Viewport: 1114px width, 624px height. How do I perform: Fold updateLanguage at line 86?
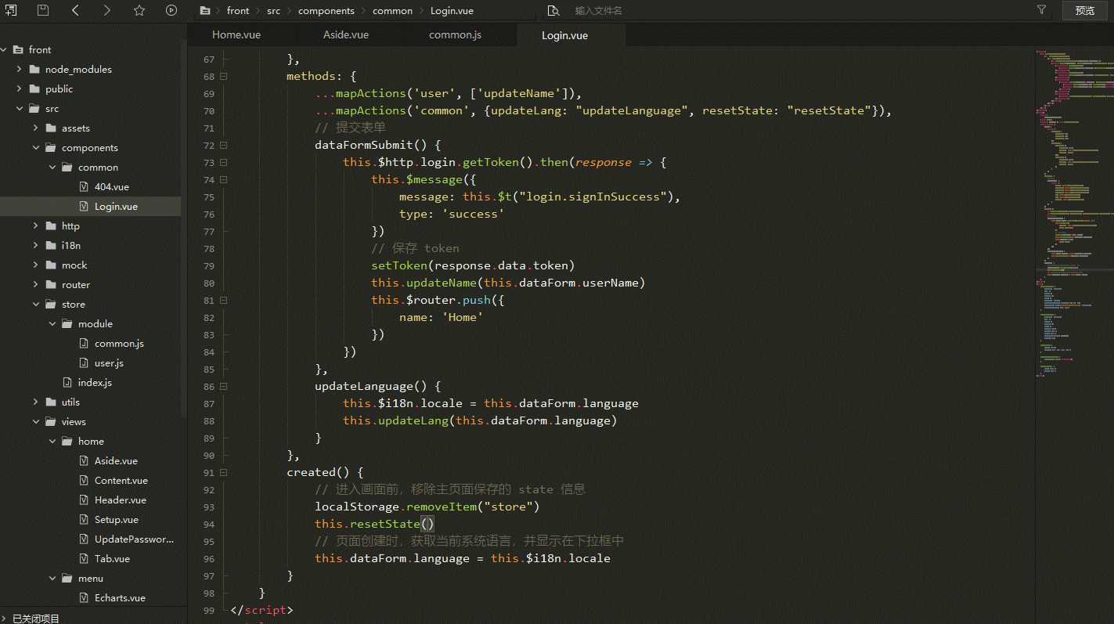(x=223, y=387)
